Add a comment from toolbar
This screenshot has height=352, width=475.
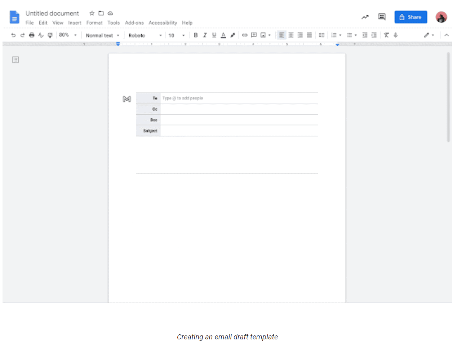[254, 35]
